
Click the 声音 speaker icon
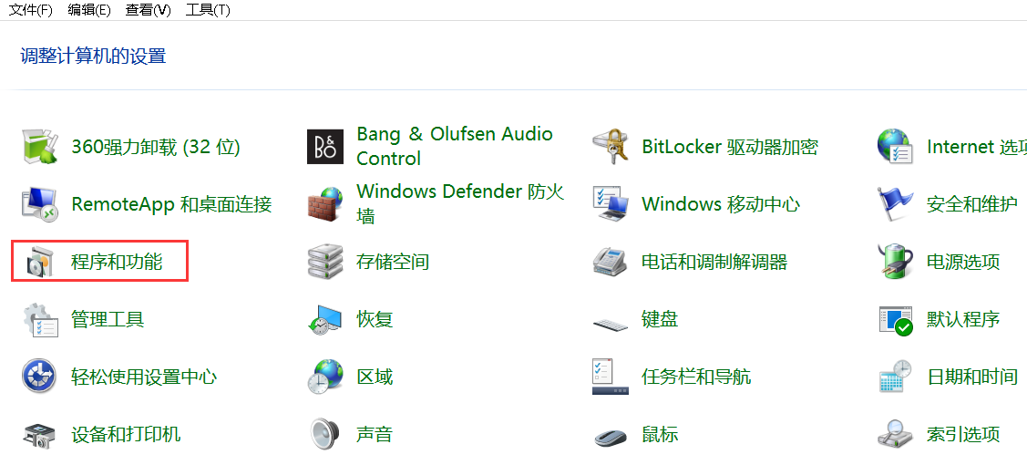325,435
